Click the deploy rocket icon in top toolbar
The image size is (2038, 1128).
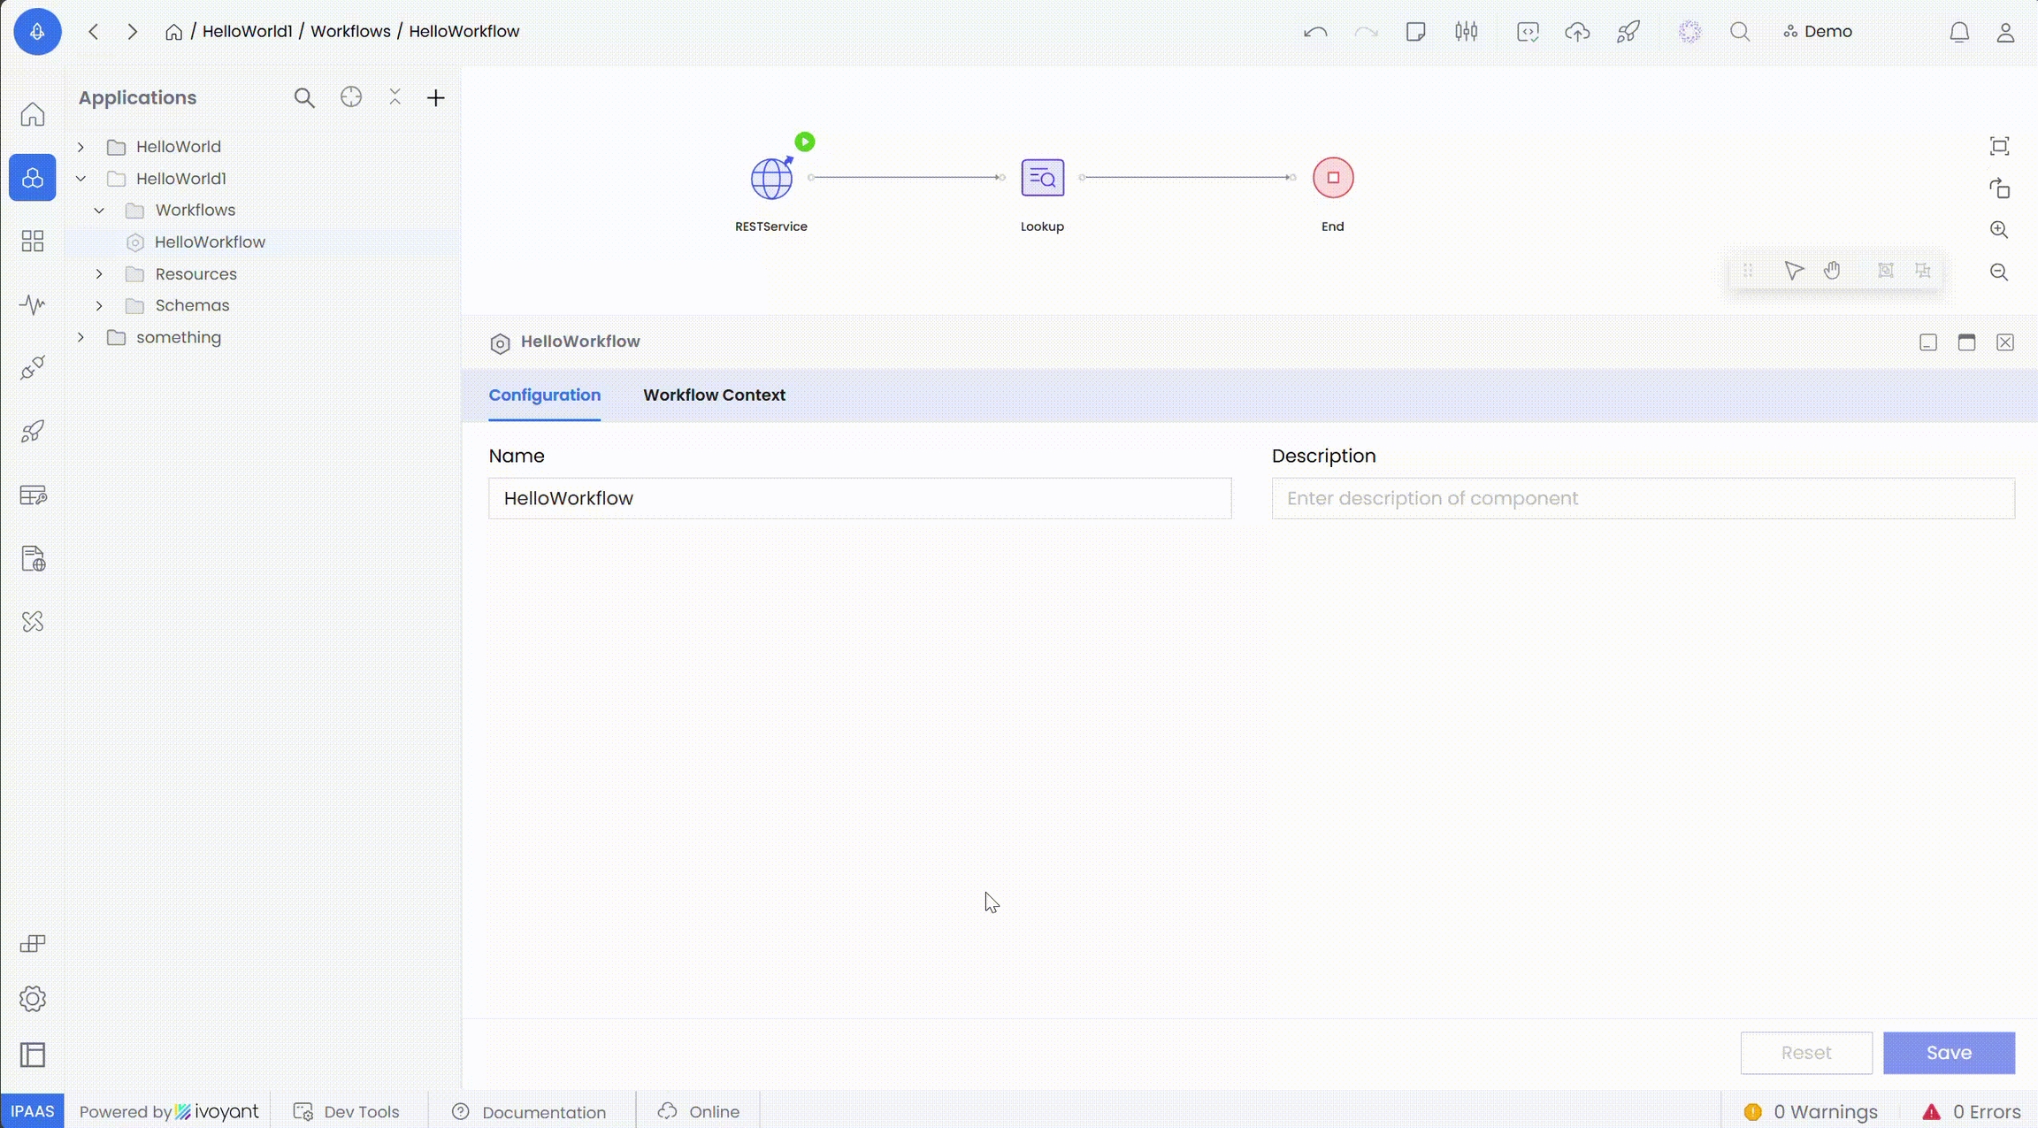click(1628, 32)
